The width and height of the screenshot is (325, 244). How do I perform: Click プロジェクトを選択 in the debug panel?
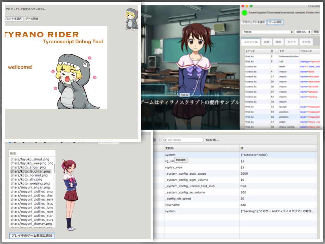tap(253, 22)
